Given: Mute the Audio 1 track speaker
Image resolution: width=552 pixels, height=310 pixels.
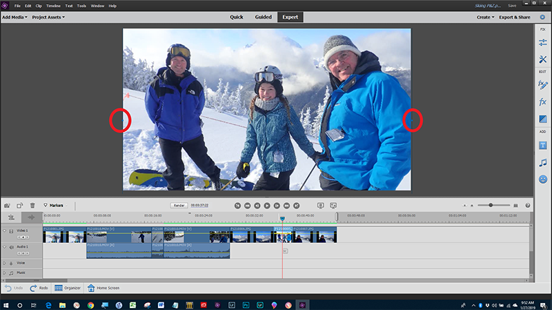Looking at the screenshot, I should (x=11, y=247).
